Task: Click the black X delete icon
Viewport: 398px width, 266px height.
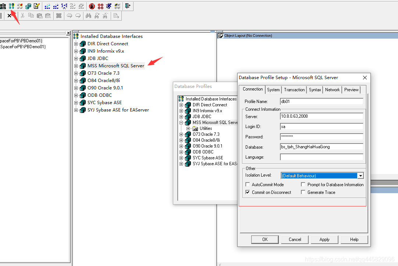Action: (10, 16)
